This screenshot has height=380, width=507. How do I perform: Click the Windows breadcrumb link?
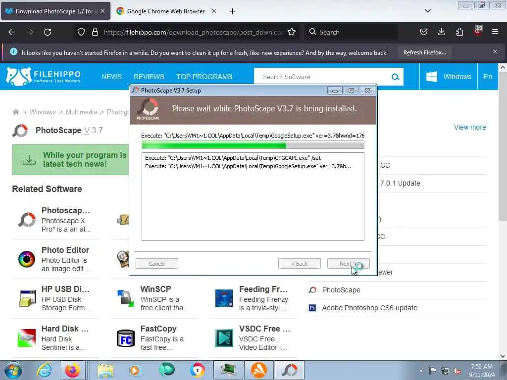(x=43, y=112)
